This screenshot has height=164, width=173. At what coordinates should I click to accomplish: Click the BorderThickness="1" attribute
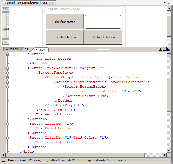129,82
